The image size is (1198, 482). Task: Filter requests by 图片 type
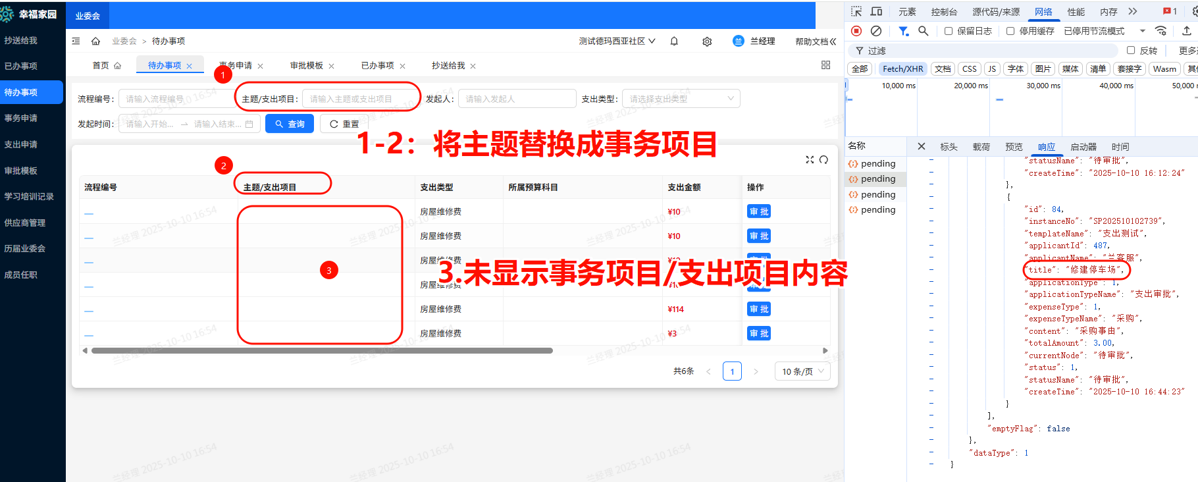(1043, 68)
